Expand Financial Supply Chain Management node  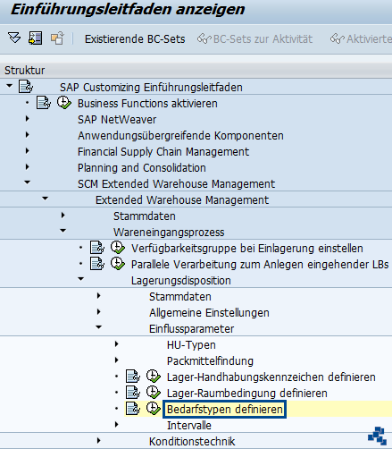pyautogui.click(x=28, y=151)
